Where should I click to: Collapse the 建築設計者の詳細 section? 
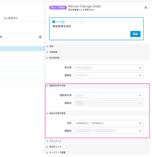click(x=97, y=85)
